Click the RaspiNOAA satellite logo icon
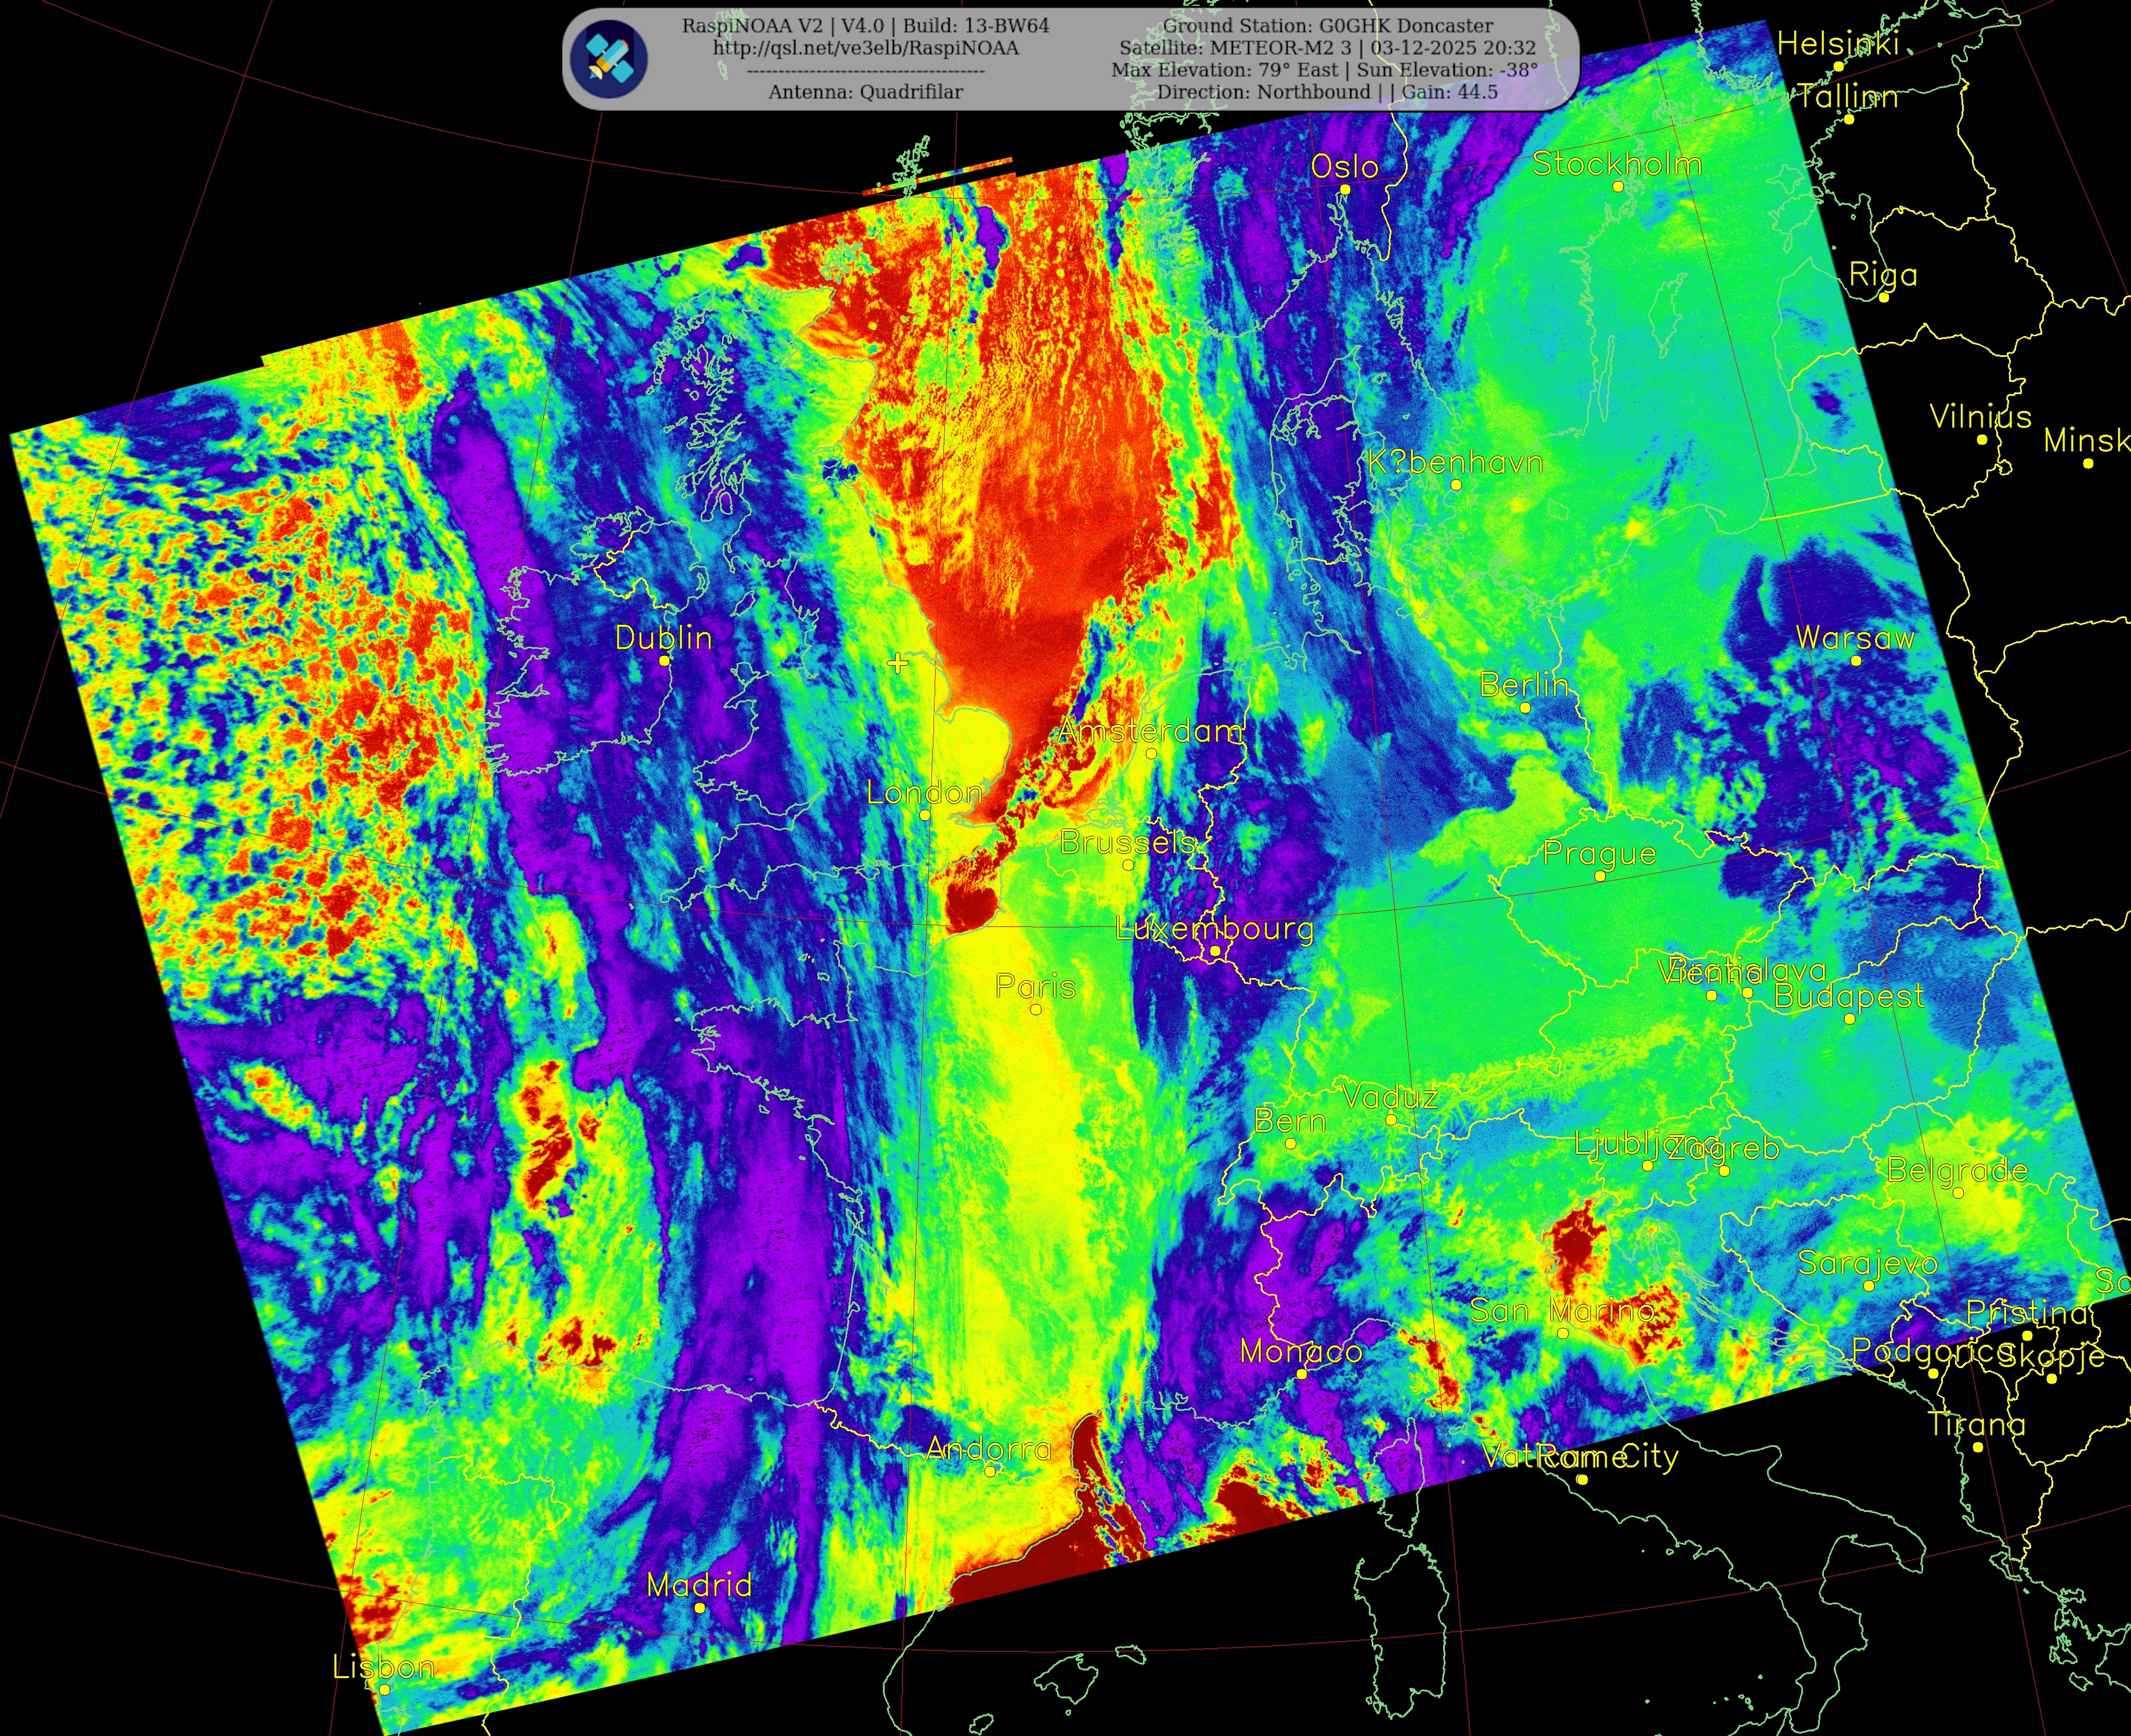 click(x=609, y=59)
